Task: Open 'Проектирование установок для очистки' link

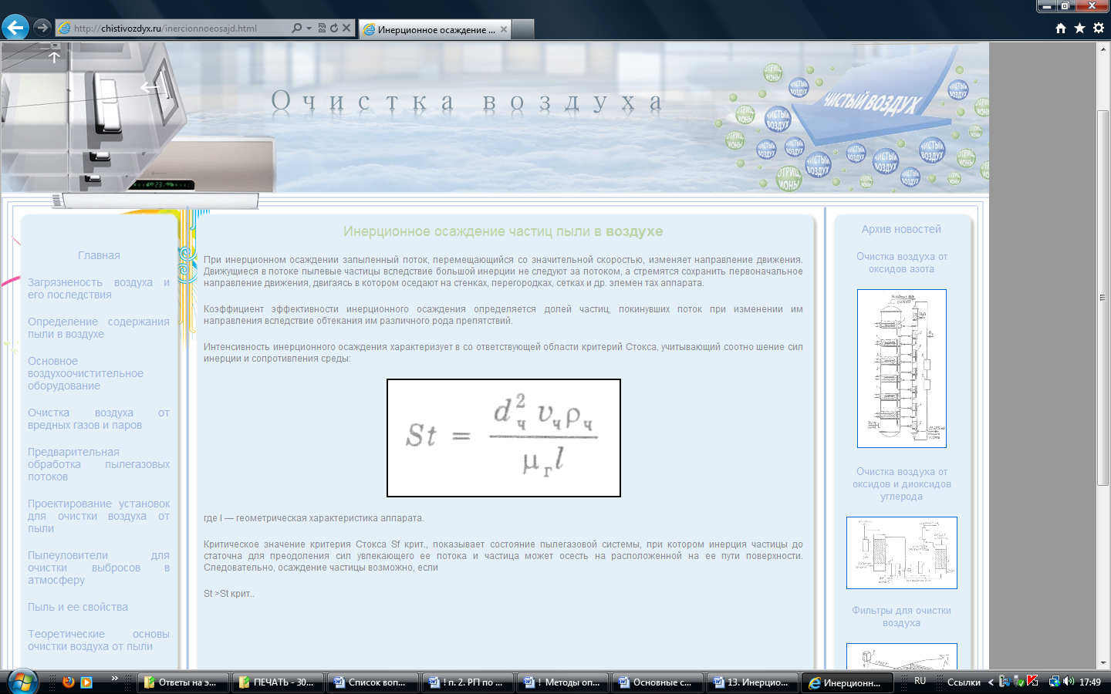Action: [99, 516]
